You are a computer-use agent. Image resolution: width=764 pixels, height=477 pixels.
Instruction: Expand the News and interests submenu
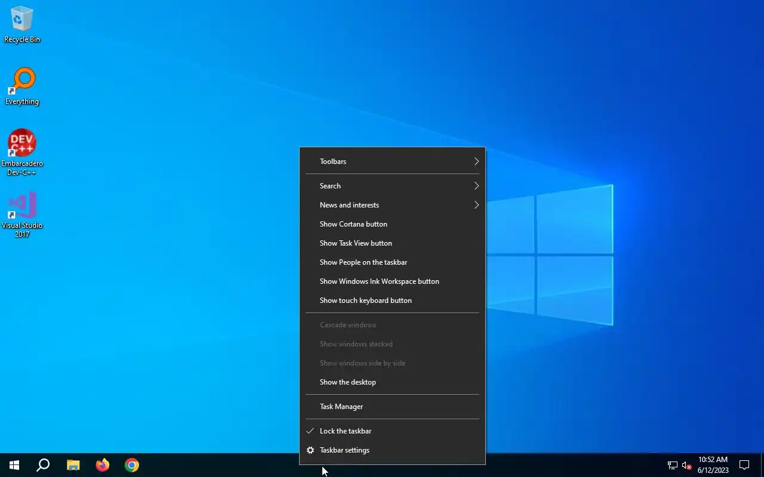click(x=392, y=205)
